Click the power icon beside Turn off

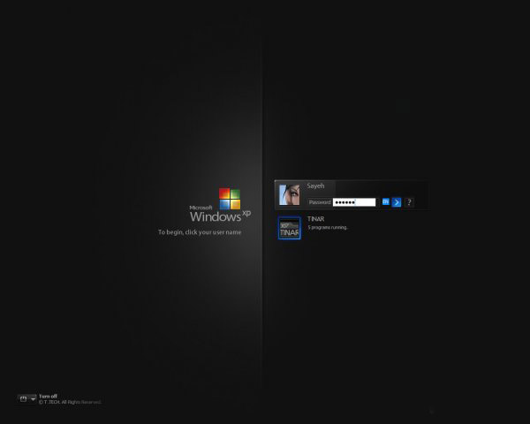coord(23,399)
